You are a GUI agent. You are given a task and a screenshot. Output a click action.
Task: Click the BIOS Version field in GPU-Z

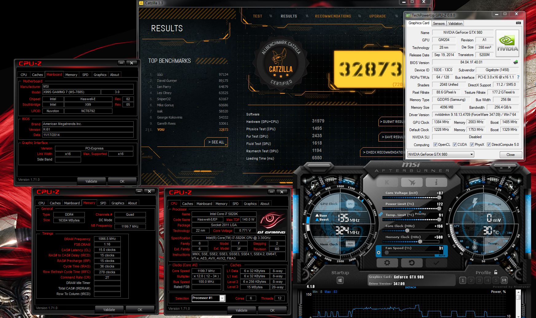coord(471,62)
